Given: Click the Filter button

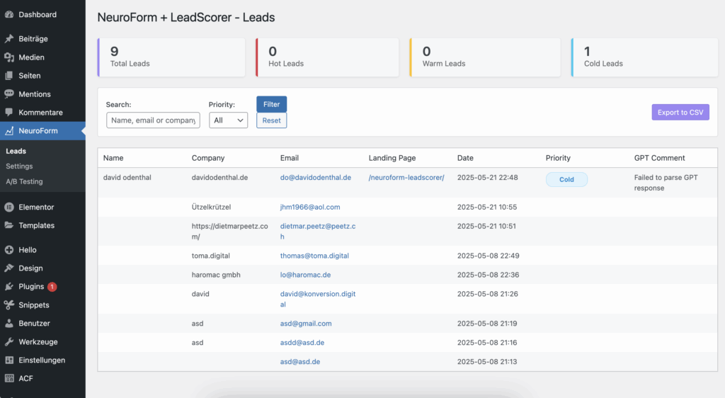Looking at the screenshot, I should pos(271,104).
